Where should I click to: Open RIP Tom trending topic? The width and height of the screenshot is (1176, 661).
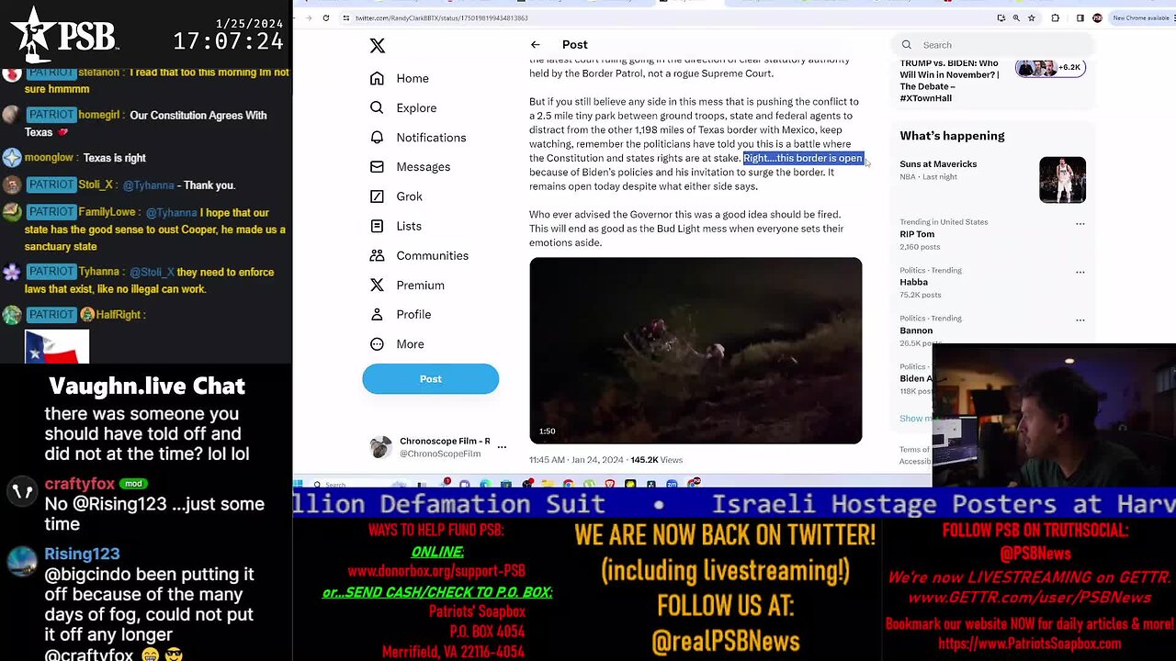pos(917,234)
